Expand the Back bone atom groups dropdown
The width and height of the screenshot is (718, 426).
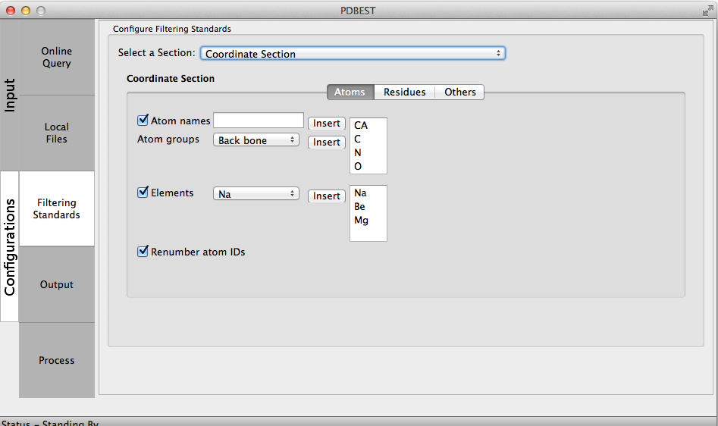(256, 140)
